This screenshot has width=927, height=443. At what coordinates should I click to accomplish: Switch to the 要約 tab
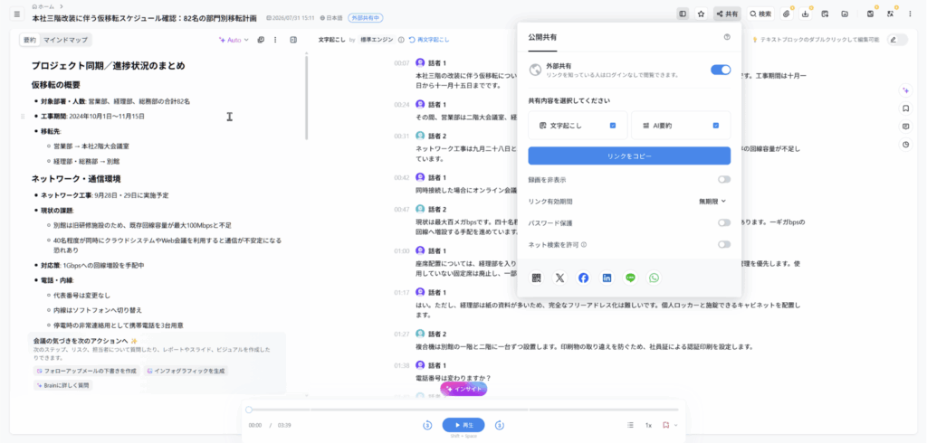(30, 40)
